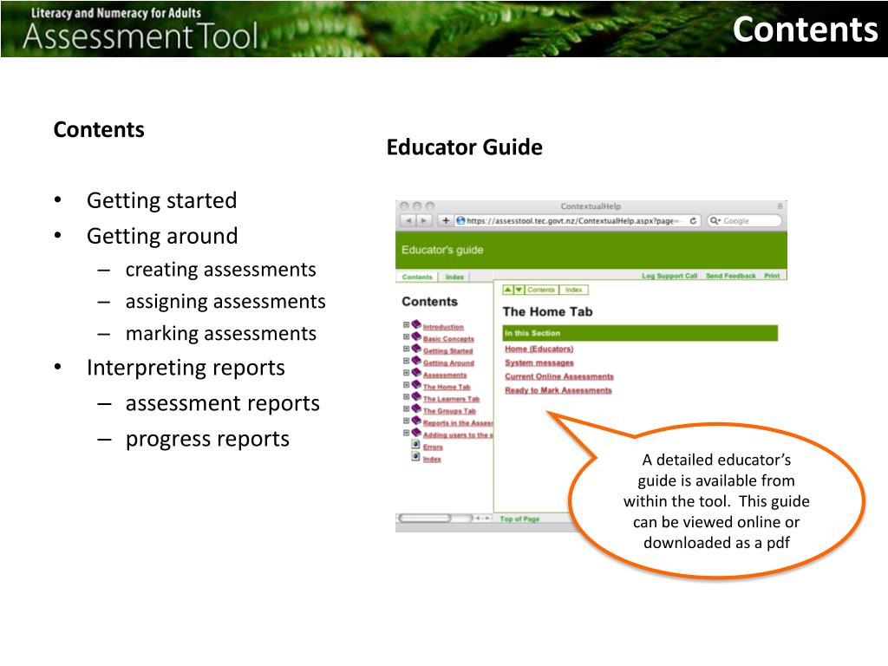Open the Index link under Errors
Viewport: 888px width, 666px height.
click(x=432, y=460)
